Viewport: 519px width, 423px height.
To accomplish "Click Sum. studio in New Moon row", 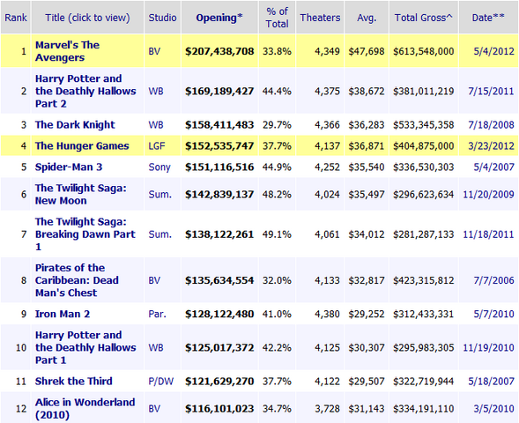I will click(x=159, y=195).
